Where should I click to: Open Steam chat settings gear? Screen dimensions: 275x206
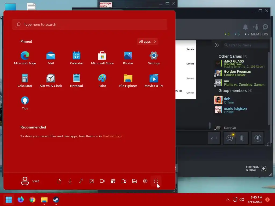pyautogui.click(x=265, y=27)
